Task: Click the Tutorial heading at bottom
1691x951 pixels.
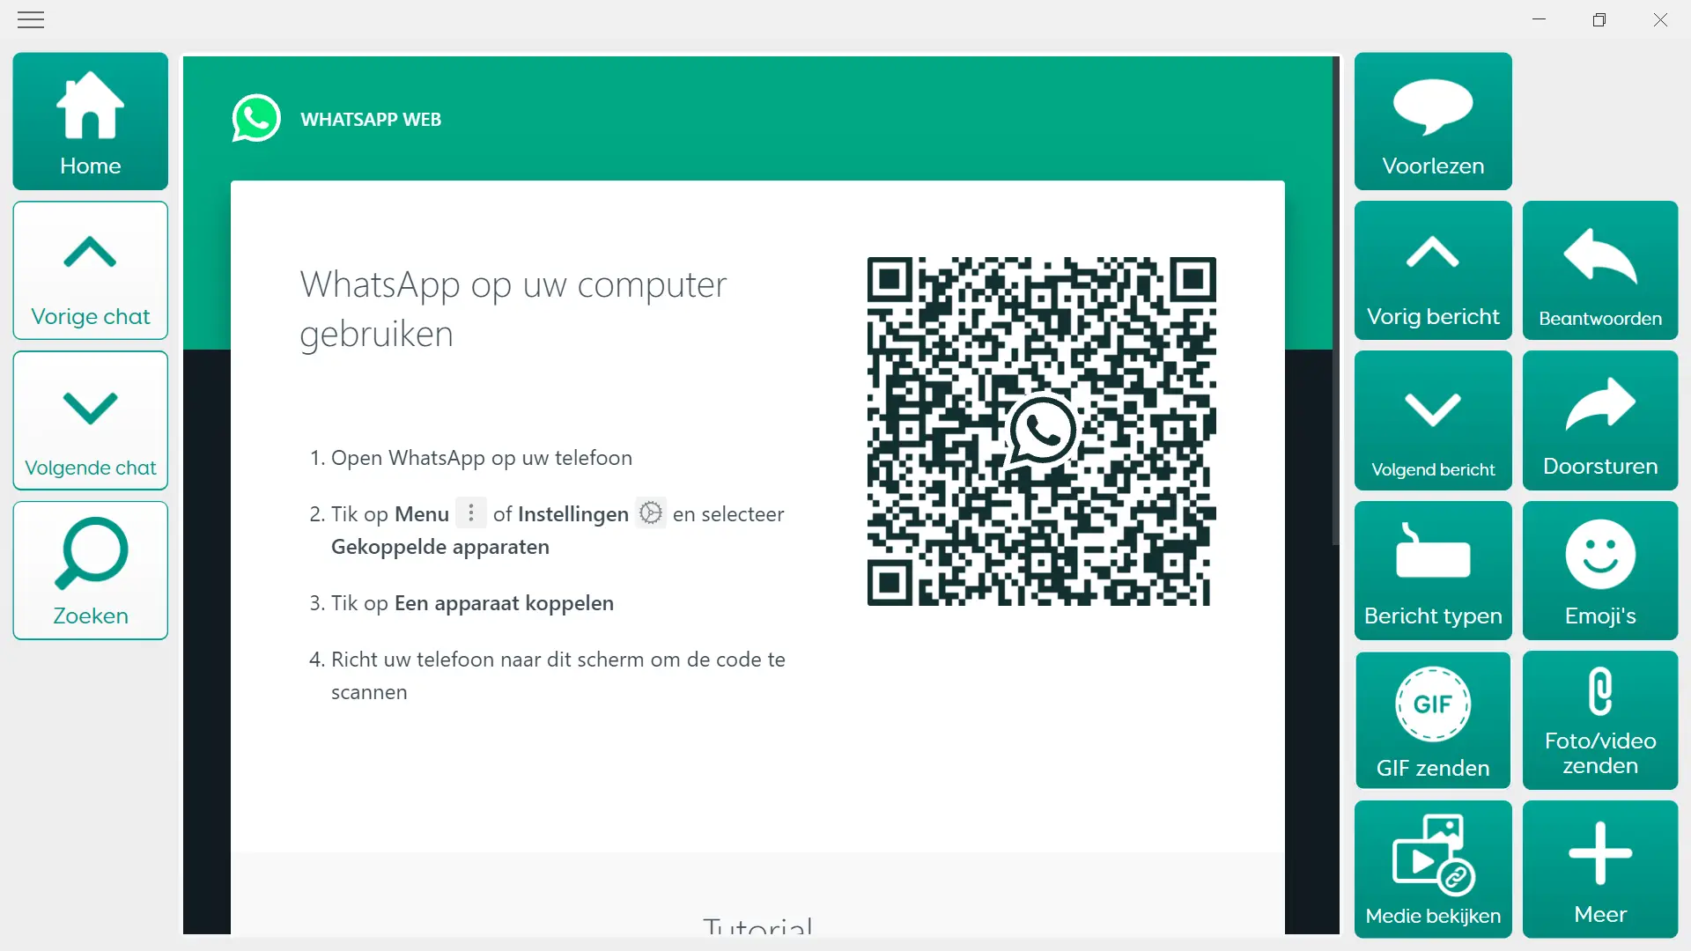Action: coord(757,925)
